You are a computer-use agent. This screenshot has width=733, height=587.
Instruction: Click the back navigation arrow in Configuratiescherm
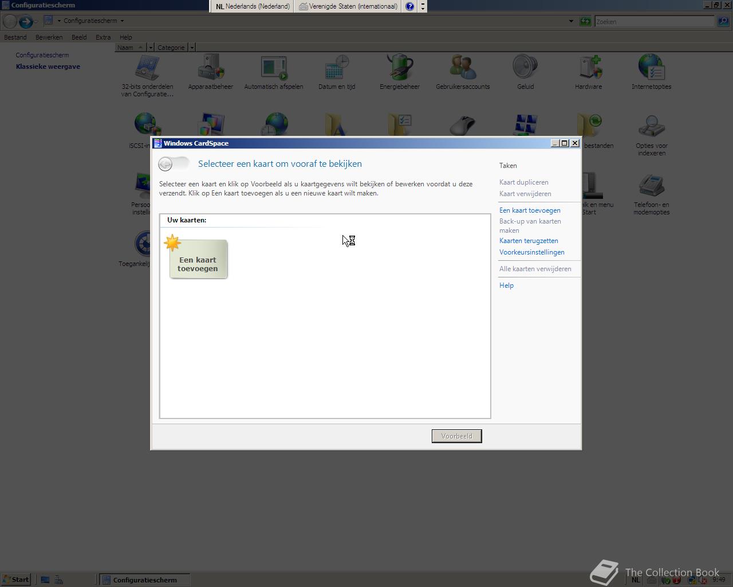click(x=9, y=21)
